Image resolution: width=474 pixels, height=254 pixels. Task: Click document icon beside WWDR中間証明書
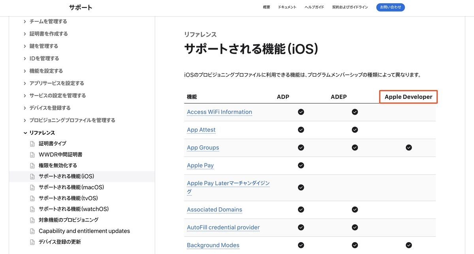click(x=32, y=154)
